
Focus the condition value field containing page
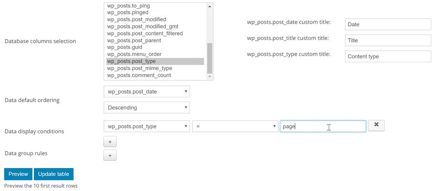[322, 126]
